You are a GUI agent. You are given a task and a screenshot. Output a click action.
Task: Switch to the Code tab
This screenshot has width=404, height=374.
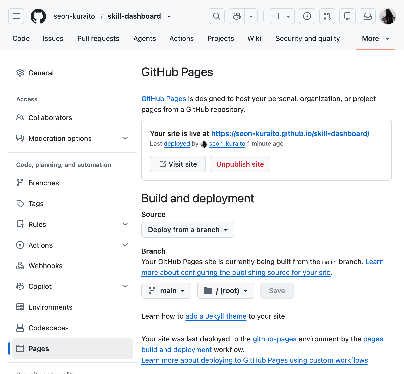coord(21,38)
